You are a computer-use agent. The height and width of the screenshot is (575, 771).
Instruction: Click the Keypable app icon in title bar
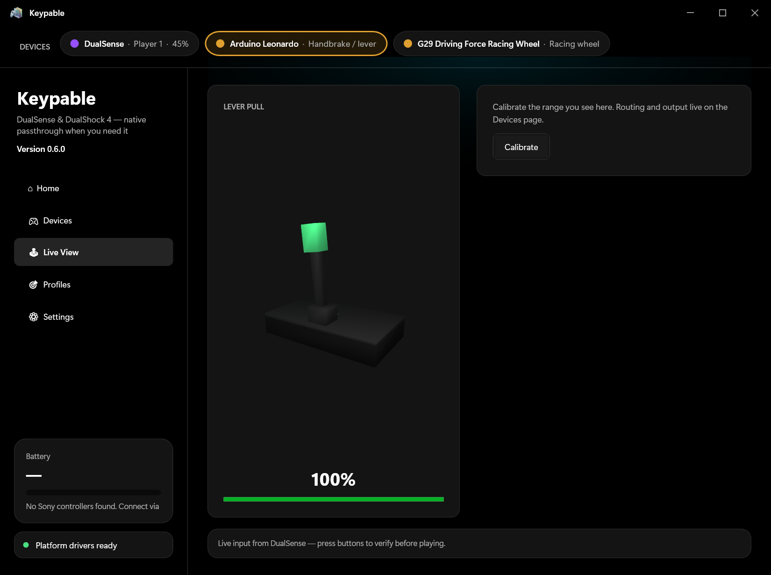coord(16,13)
